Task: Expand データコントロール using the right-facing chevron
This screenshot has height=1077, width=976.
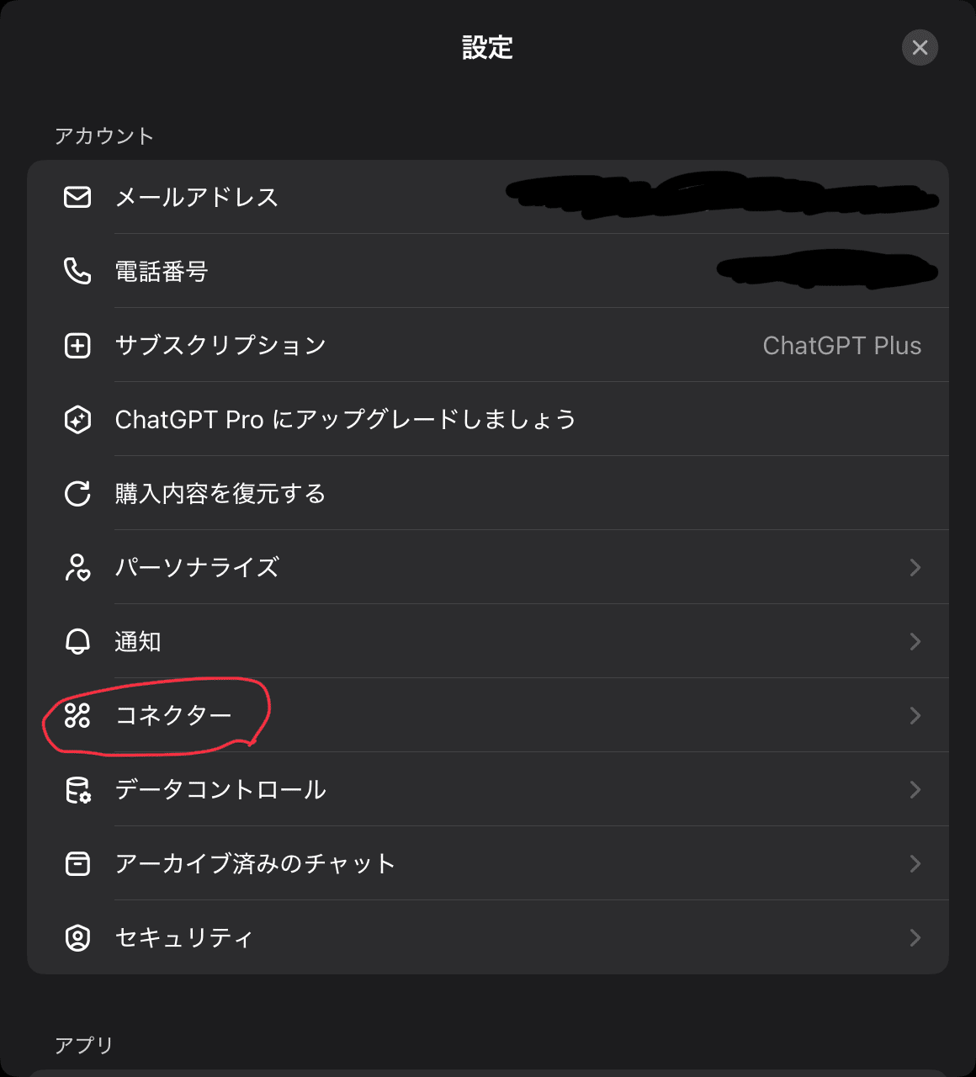Action: (916, 789)
